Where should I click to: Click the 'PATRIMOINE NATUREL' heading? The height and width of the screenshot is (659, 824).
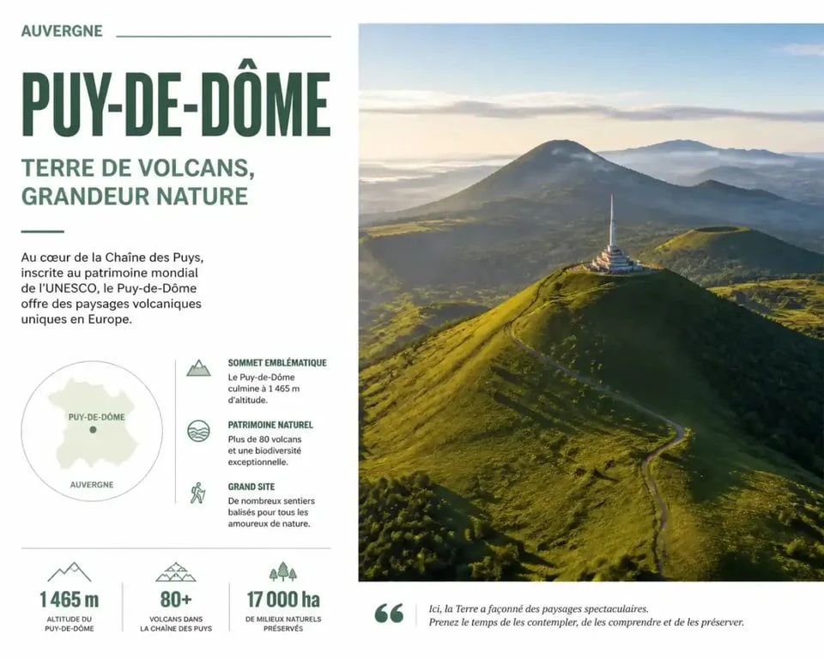270,425
